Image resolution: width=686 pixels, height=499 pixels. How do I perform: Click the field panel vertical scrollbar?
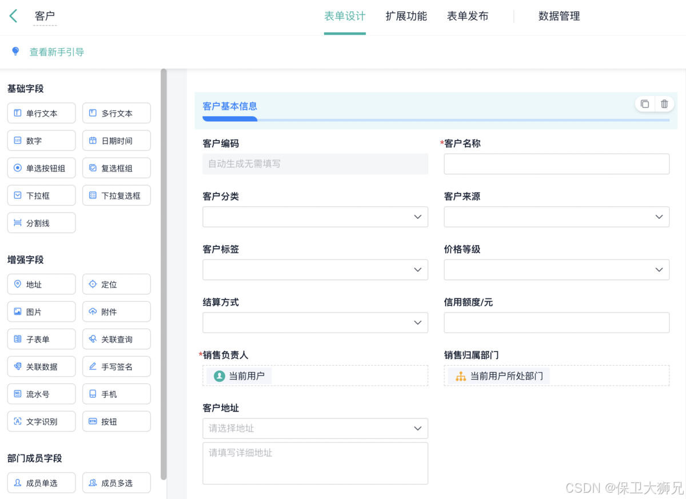164,274
